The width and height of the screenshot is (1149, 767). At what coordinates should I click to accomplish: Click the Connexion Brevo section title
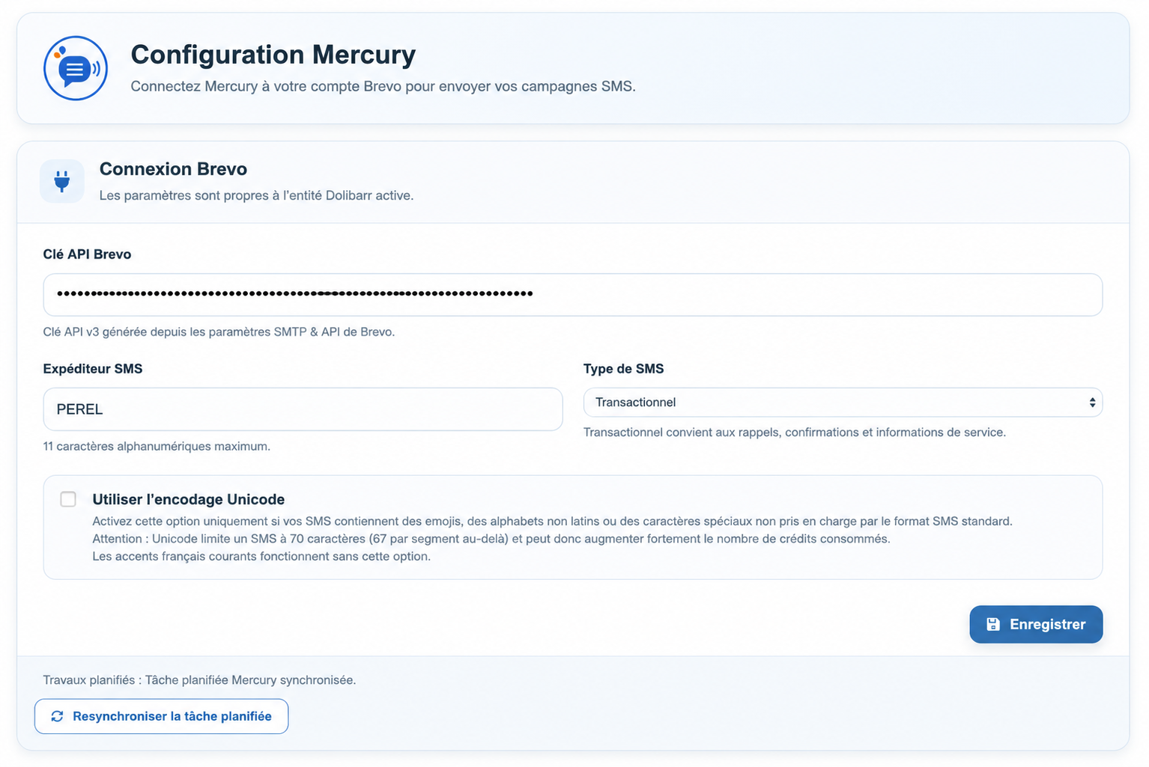pos(173,169)
